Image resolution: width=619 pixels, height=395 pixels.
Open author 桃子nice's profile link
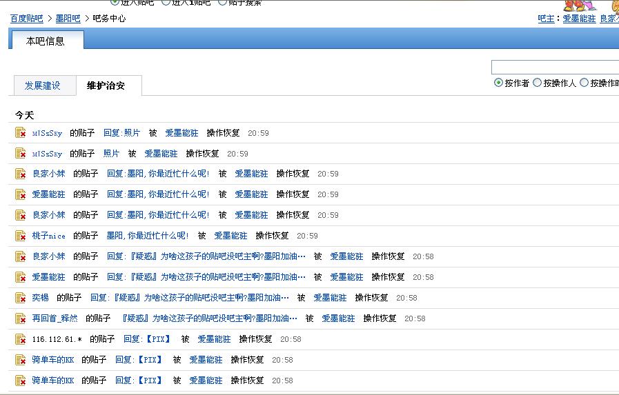48,236
